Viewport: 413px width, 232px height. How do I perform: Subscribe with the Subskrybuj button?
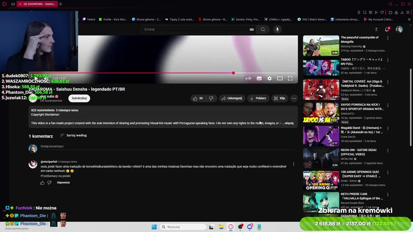(79, 98)
